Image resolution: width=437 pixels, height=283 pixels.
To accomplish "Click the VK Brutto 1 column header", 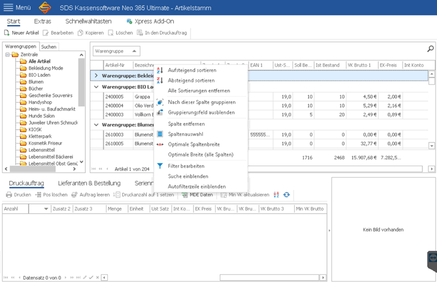I will click(362, 65).
